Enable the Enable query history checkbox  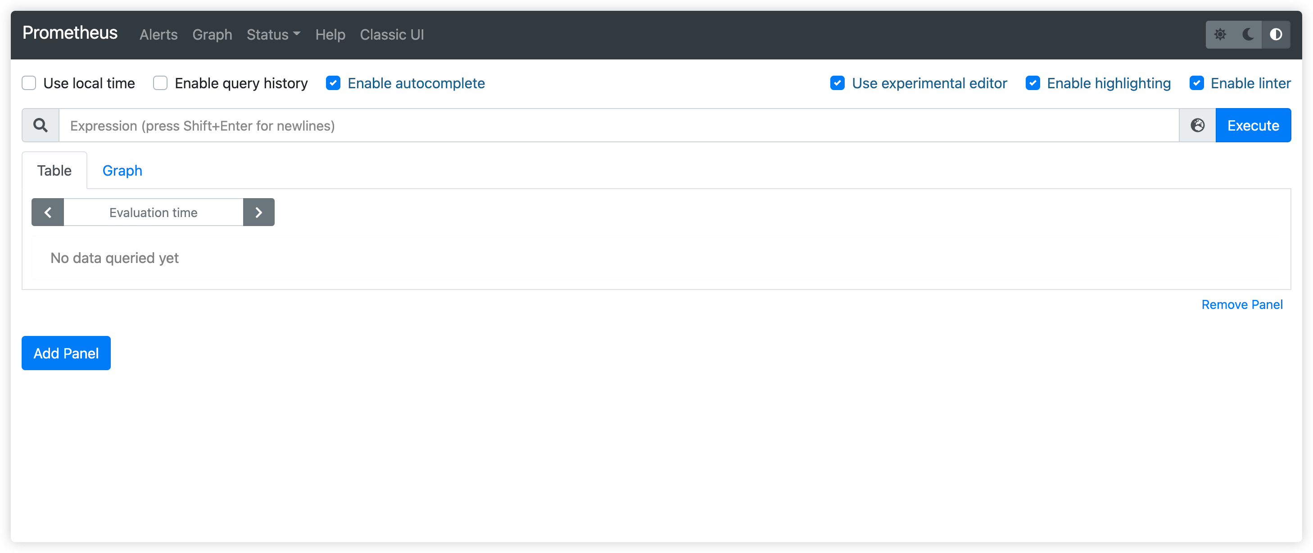tap(160, 83)
